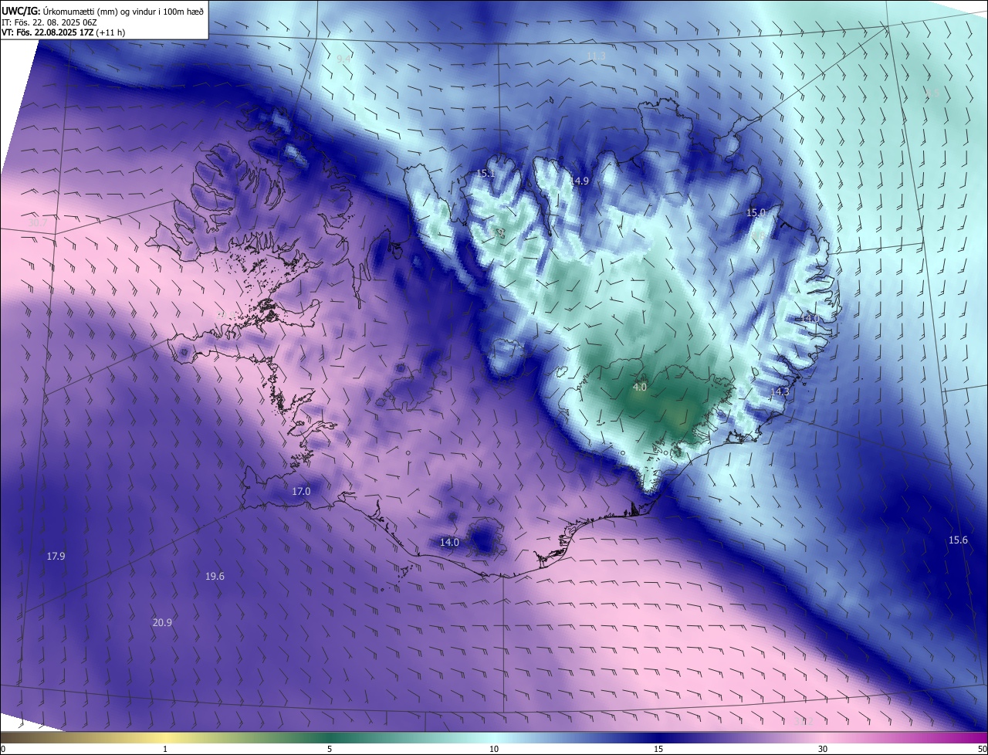Click the colour scale tick labelled 15
The width and height of the screenshot is (988, 755).
click(658, 749)
